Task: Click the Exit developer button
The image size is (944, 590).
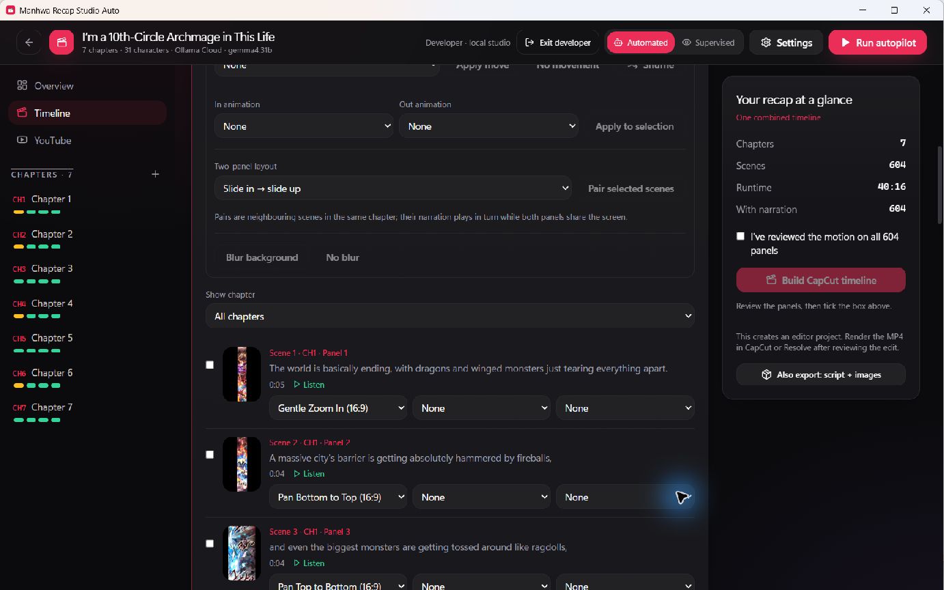Action: coord(557,42)
